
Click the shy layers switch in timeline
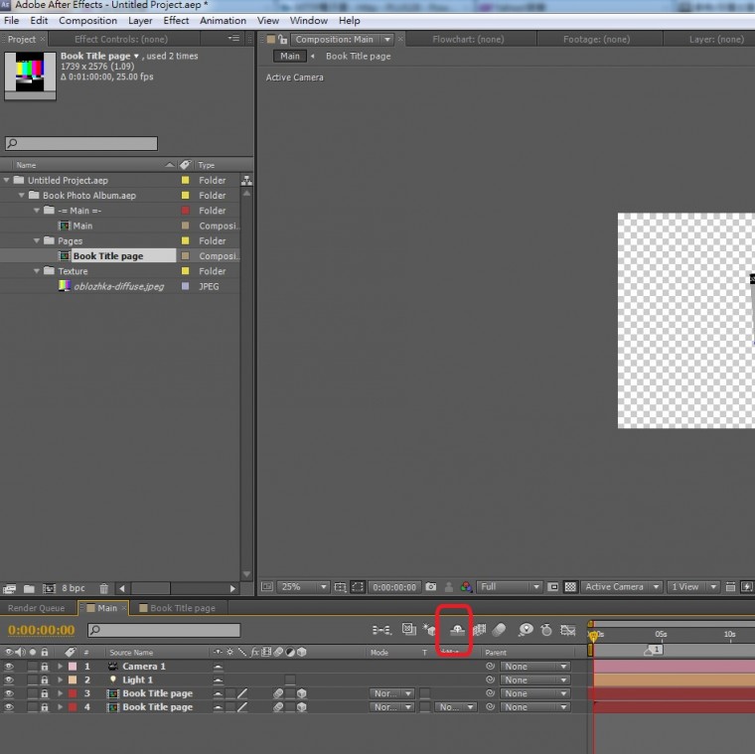[457, 630]
